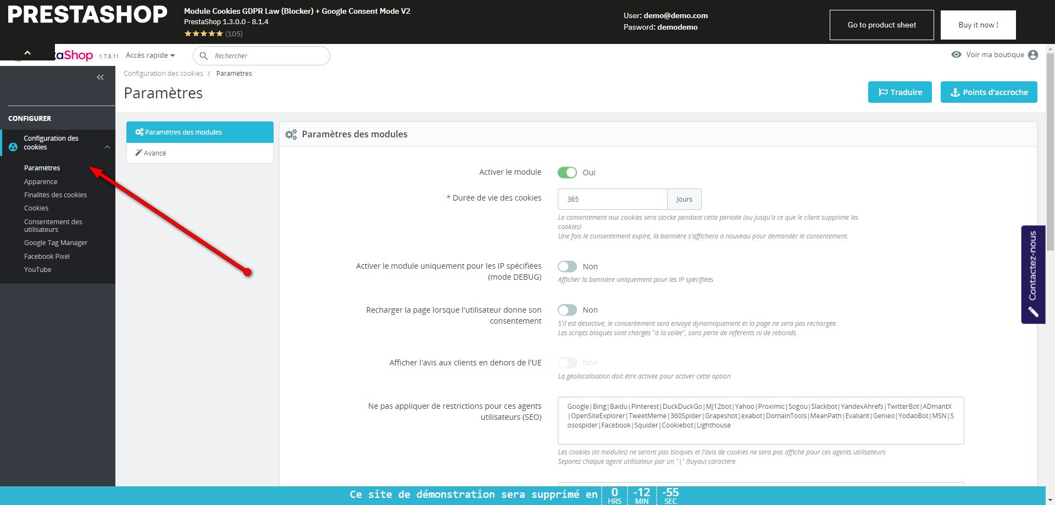
Task: Collapse top demo banner with up chevron
Action: [x=27, y=53]
